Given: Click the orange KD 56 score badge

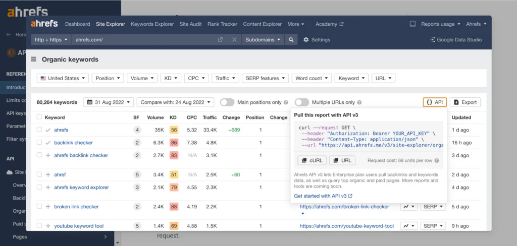Looking at the screenshot, I should [x=174, y=130].
